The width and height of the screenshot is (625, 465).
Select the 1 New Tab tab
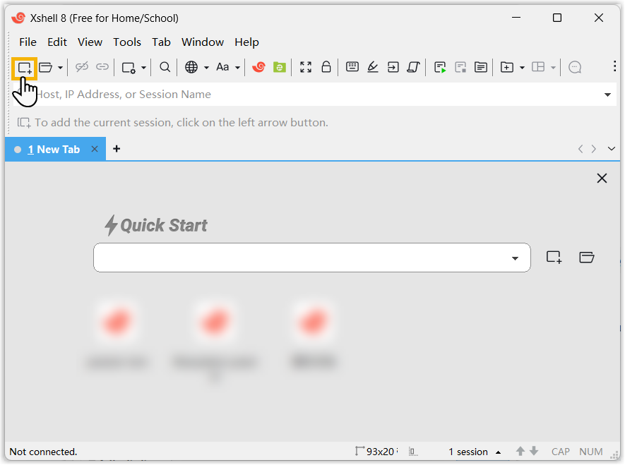(54, 150)
